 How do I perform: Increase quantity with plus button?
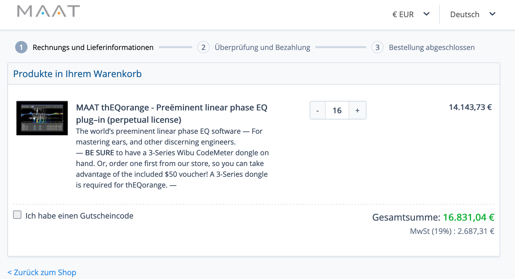[x=357, y=110]
